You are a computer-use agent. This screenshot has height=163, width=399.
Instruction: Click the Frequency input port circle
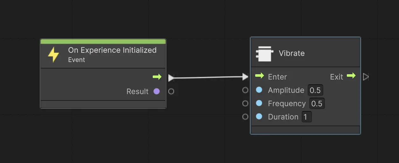(245, 103)
